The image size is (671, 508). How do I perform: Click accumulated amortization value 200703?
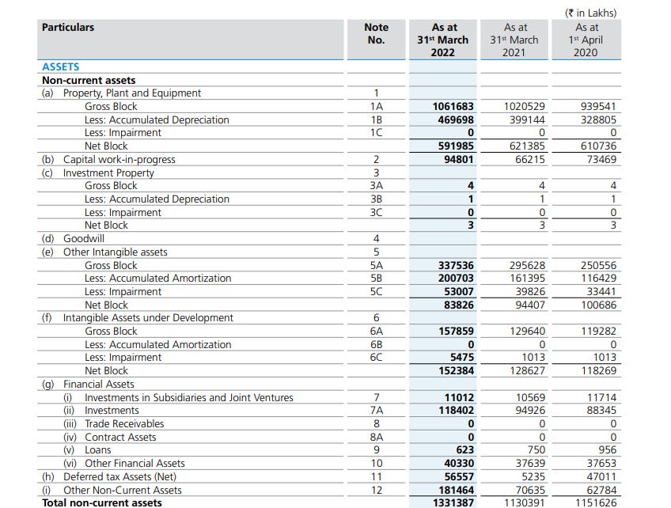point(456,279)
